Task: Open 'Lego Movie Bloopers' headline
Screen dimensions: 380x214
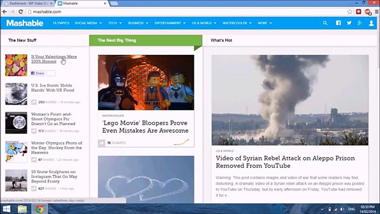Action: click(145, 127)
